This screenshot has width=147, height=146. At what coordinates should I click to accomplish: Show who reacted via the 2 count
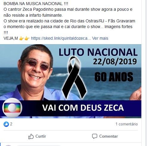click(11, 124)
